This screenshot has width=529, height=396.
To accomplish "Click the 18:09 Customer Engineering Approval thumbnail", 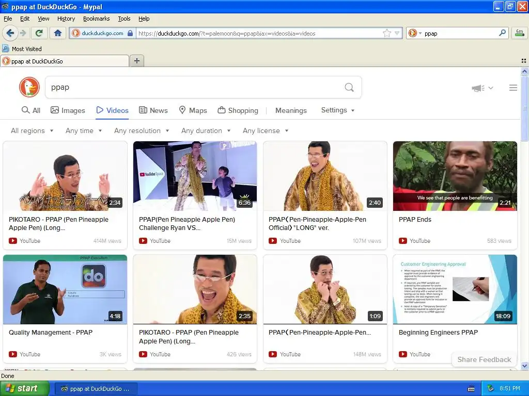I will point(455,289).
